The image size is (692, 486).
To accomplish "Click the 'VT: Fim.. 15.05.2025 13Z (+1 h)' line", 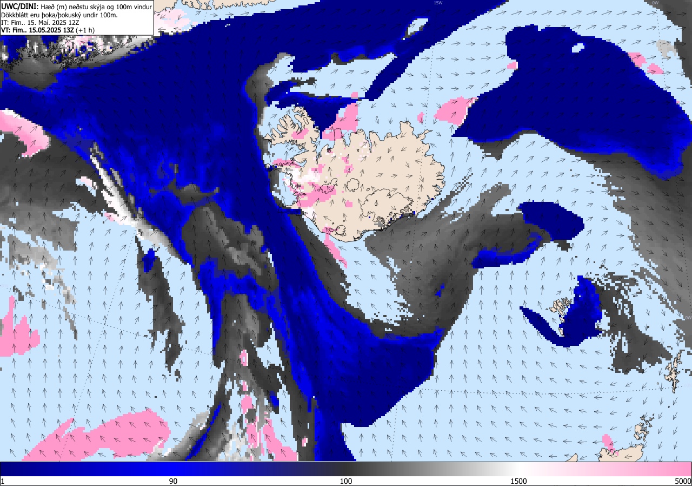I will pos(48,30).
